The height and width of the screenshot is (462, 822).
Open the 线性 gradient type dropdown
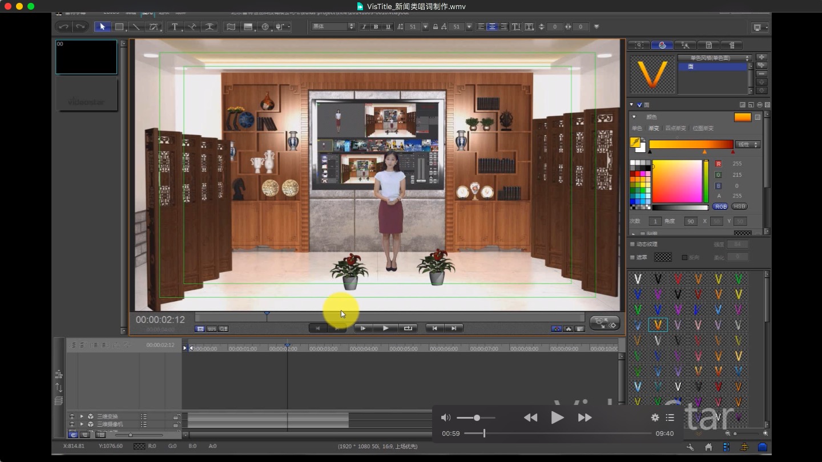coord(748,144)
